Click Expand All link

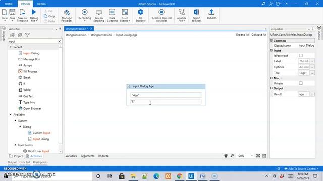click(243, 35)
